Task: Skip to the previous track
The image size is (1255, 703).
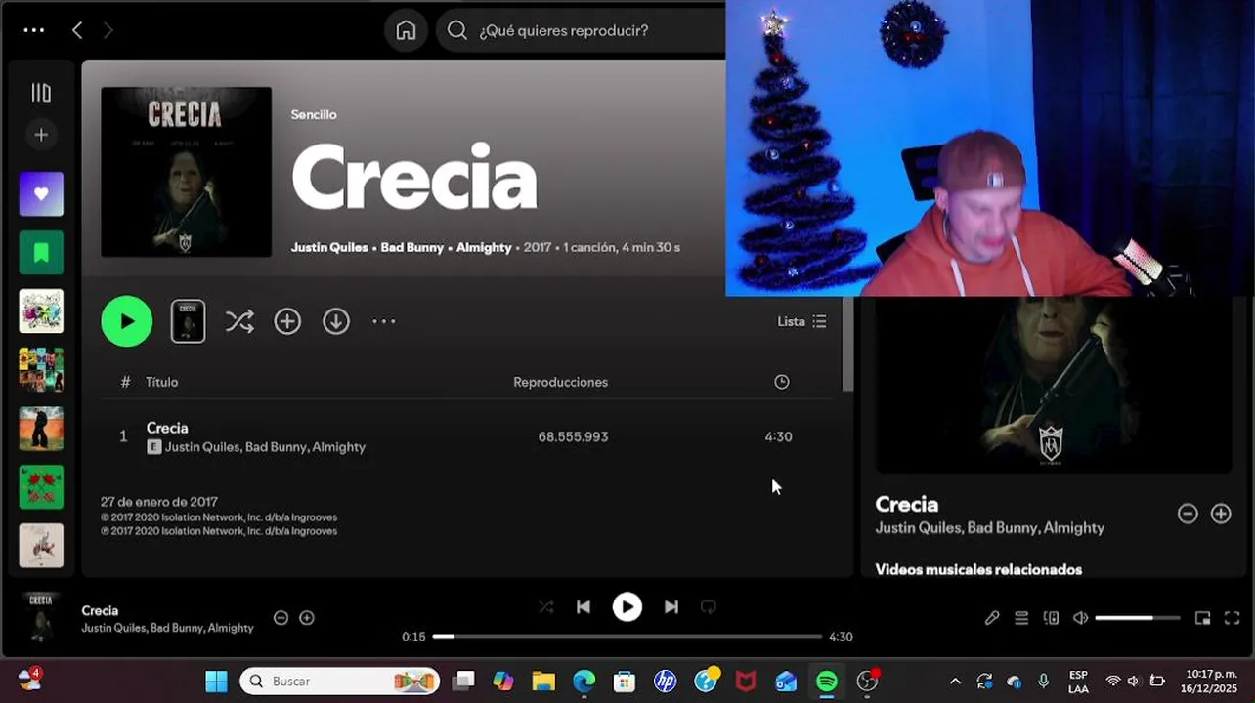Action: [584, 607]
